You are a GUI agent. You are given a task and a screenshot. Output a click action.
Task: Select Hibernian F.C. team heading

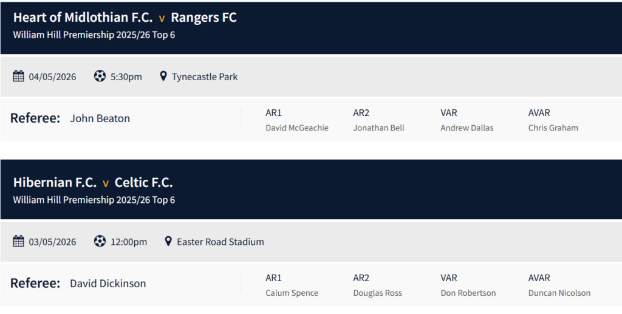55,183
